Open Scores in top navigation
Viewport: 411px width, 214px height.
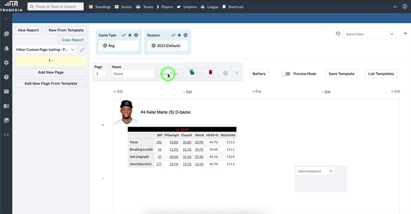[123, 7]
